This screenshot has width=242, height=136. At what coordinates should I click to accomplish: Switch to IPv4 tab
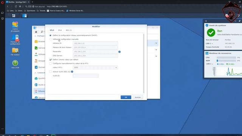point(52,30)
